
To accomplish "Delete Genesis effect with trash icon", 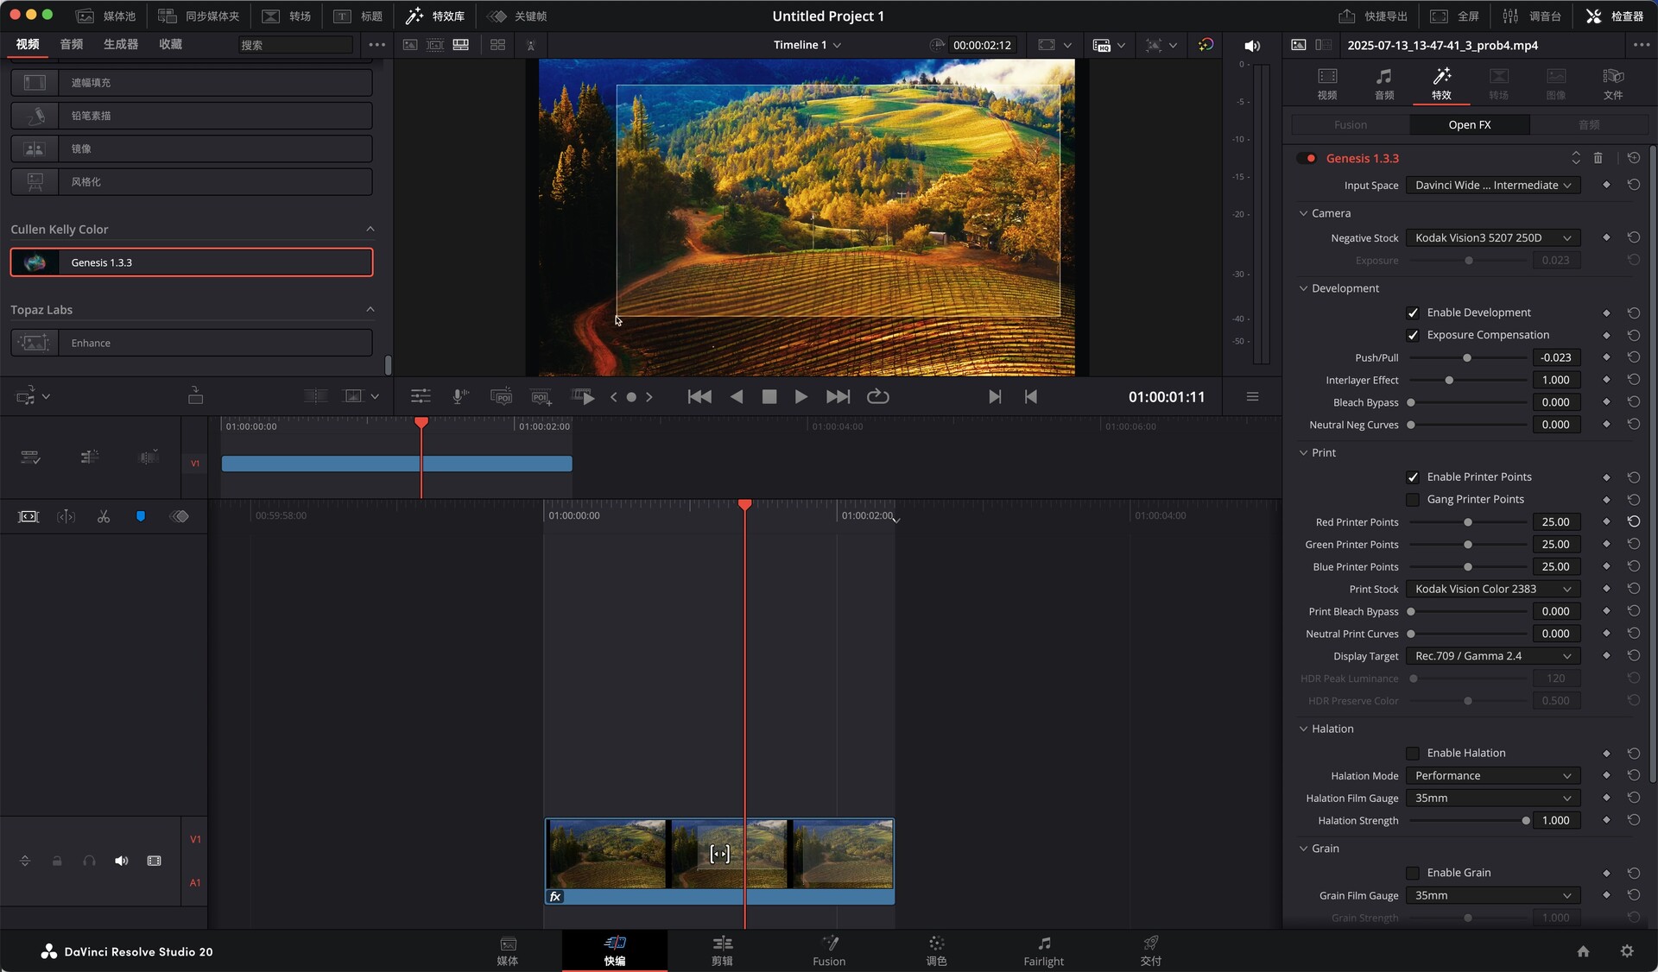I will [1598, 158].
